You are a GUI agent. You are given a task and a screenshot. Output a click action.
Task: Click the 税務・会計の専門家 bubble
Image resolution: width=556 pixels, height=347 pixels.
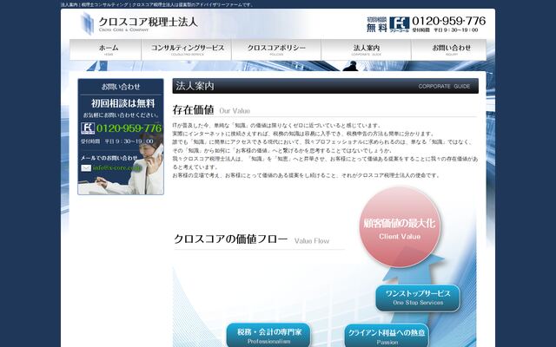coord(268,335)
